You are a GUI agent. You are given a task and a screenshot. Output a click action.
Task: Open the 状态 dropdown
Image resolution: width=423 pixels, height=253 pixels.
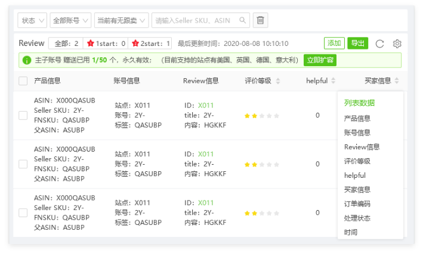click(32, 20)
